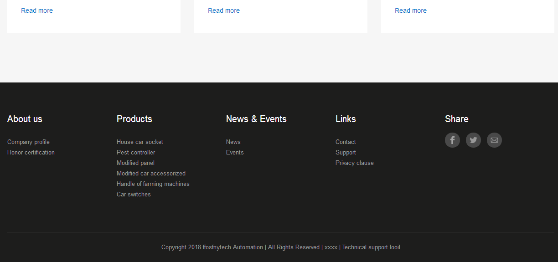Click the third card's Read more link

(411, 10)
